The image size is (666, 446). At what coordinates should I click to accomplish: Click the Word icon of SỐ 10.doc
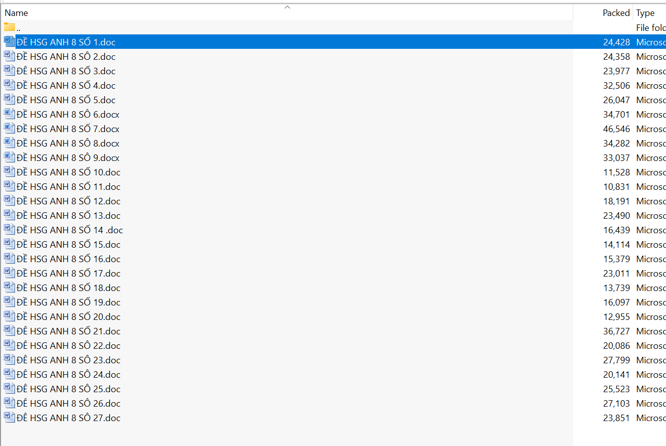pyautogui.click(x=9, y=172)
